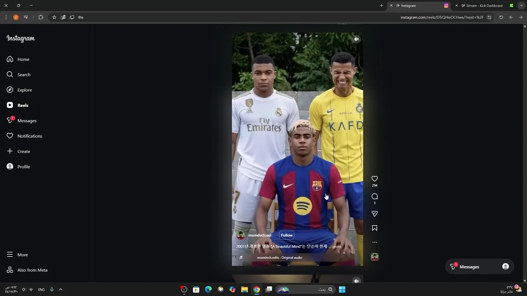
Task: Expand the tab search dropdown chevron
Action: (x=521, y=6)
